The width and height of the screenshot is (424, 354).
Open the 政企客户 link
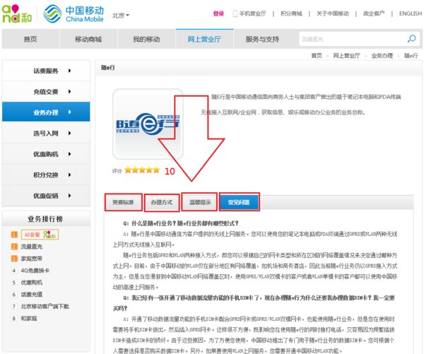pyautogui.click(x=374, y=14)
